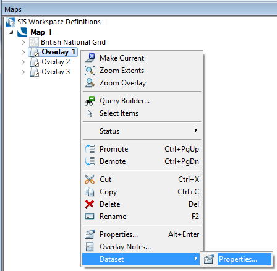Click the Zoom Overlay icon

[x=90, y=83]
